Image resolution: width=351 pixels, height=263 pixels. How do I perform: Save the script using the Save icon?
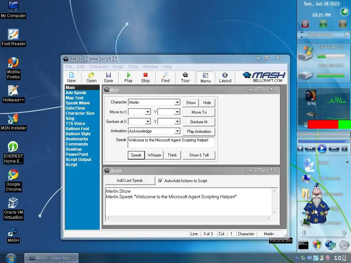108,78
